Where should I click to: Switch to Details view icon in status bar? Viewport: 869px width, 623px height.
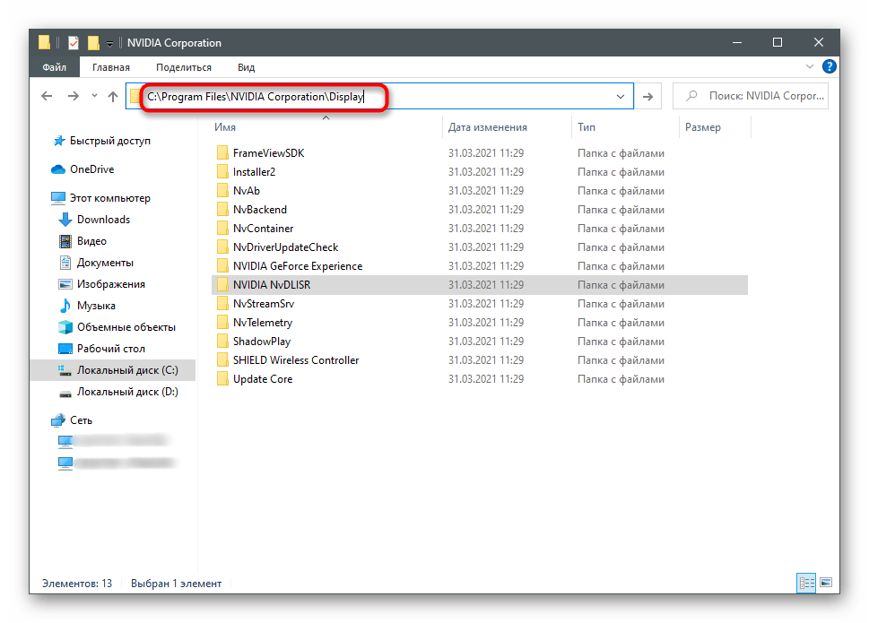pyautogui.click(x=806, y=583)
